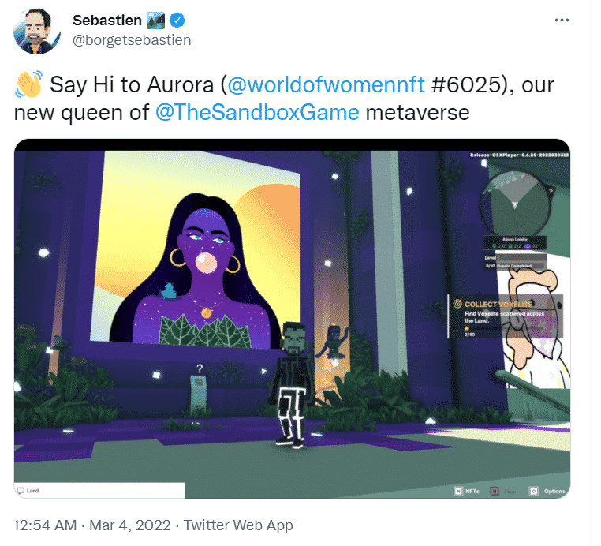Click the Alpha Lobby status bar
Image resolution: width=601 pixels, height=546 pixels.
click(x=515, y=243)
